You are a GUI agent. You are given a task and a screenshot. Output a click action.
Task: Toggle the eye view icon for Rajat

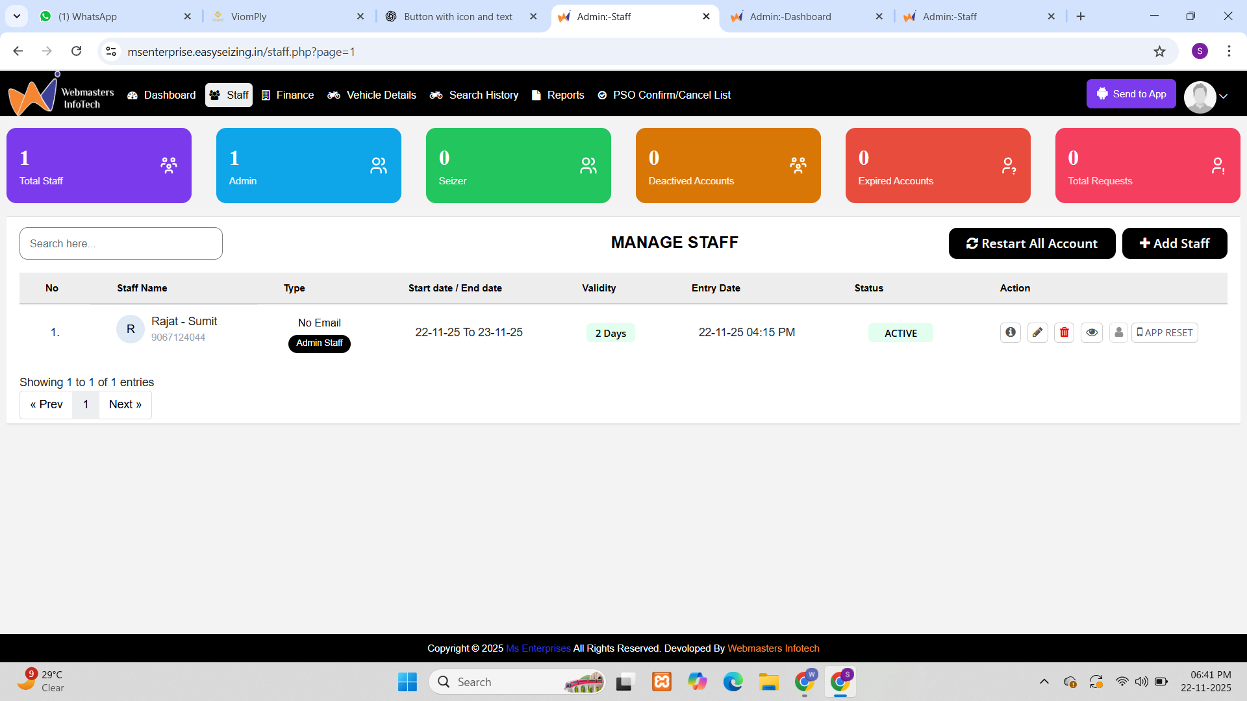click(x=1092, y=332)
